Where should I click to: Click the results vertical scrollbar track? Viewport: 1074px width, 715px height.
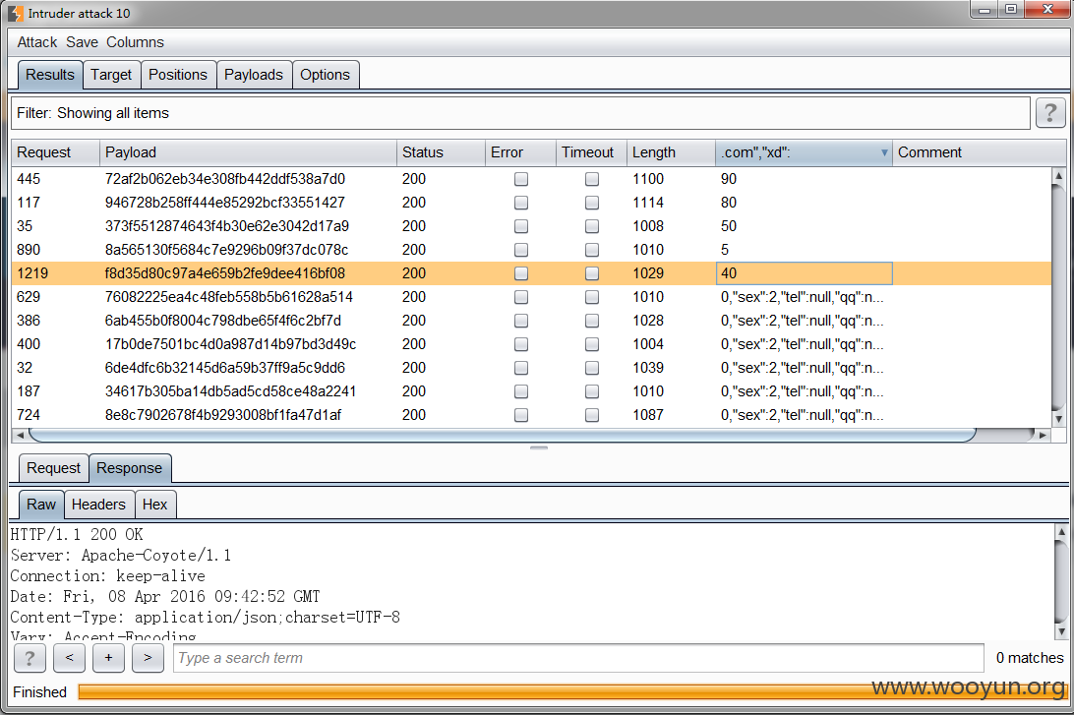pyautogui.click(x=1058, y=297)
